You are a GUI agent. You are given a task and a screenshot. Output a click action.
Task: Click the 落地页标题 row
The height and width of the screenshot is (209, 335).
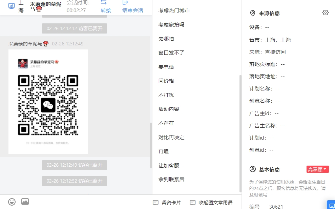[x=267, y=64]
